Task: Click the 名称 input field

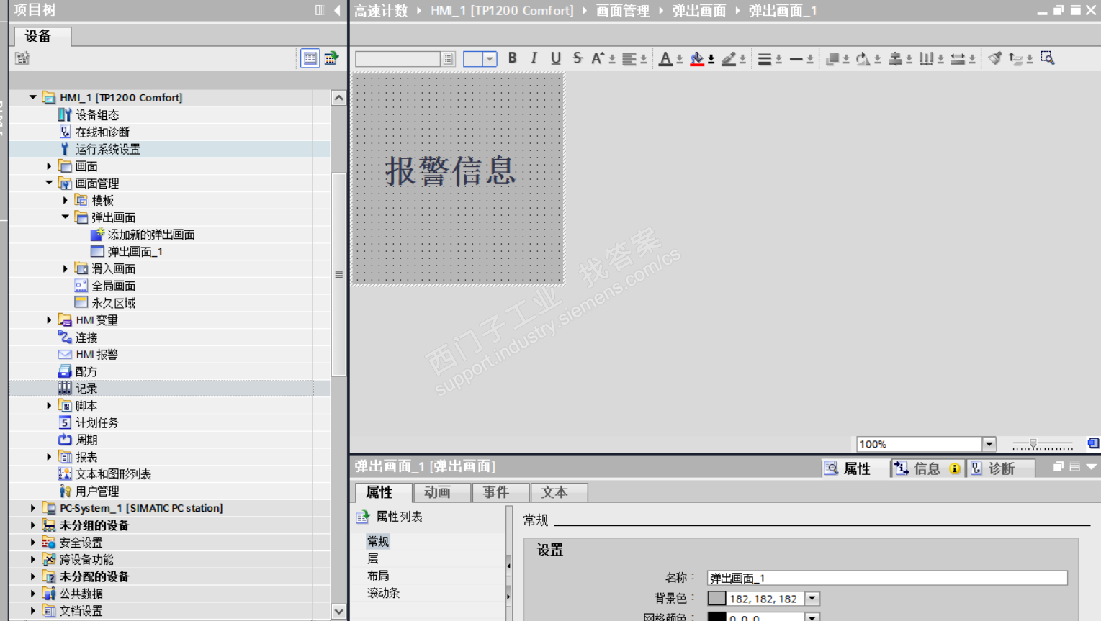Action: (x=887, y=578)
